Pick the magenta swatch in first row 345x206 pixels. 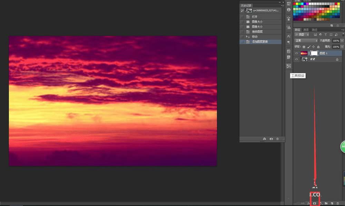[307, 4]
